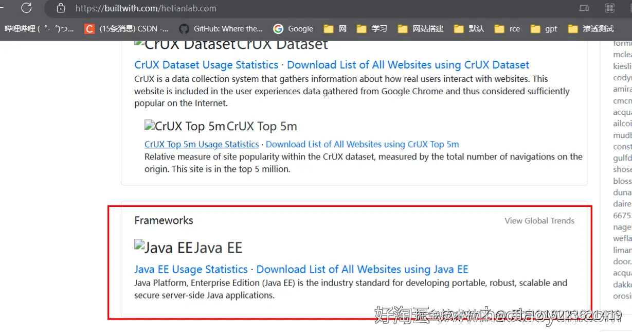The image size is (632, 332).
Task: Click the CrUX data collection description text
Action: click(x=352, y=91)
